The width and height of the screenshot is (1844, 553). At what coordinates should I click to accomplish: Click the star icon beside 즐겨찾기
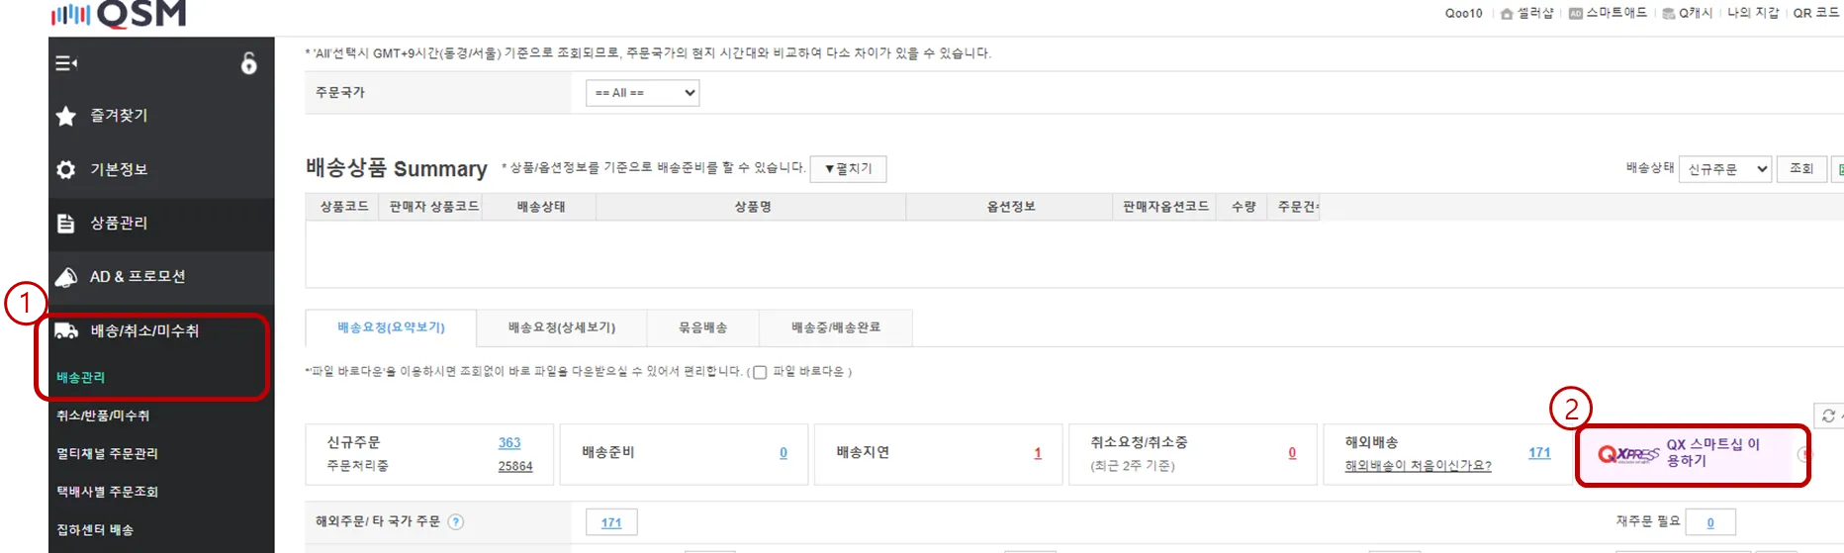coord(66,116)
